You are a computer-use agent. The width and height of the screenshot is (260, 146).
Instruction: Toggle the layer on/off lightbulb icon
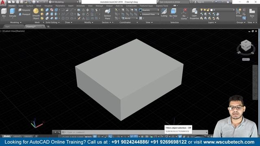coord(201,10)
